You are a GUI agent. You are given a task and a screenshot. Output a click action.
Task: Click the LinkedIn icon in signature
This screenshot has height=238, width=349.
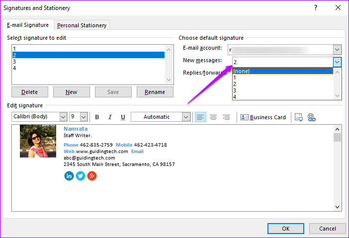point(69,176)
